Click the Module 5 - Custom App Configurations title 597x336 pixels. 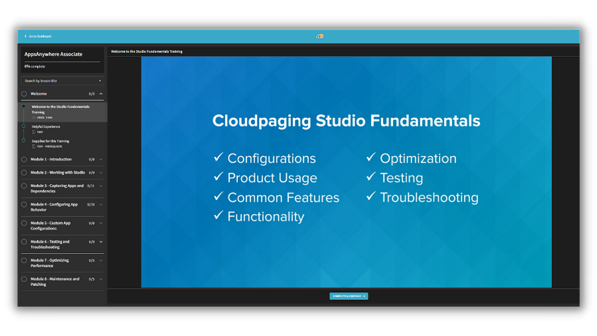pyautogui.click(x=51, y=226)
